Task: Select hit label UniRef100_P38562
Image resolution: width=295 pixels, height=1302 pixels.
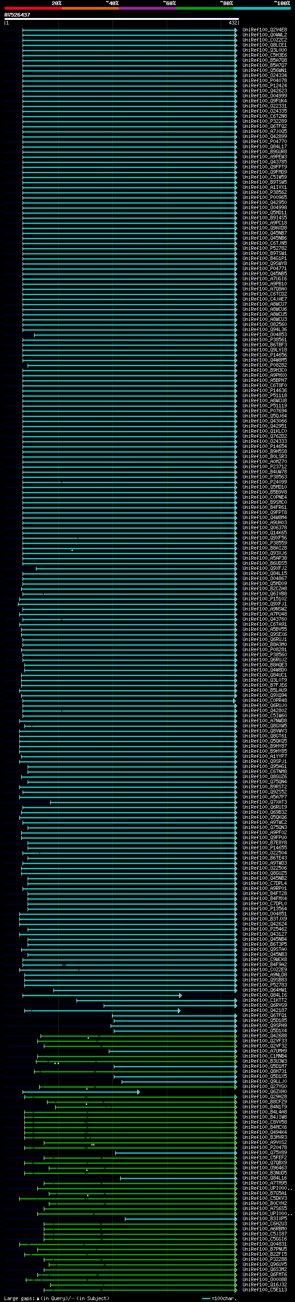Action: click(265, 192)
